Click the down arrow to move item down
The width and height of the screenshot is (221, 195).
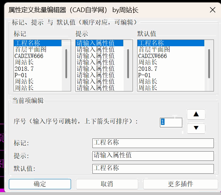[196, 128]
